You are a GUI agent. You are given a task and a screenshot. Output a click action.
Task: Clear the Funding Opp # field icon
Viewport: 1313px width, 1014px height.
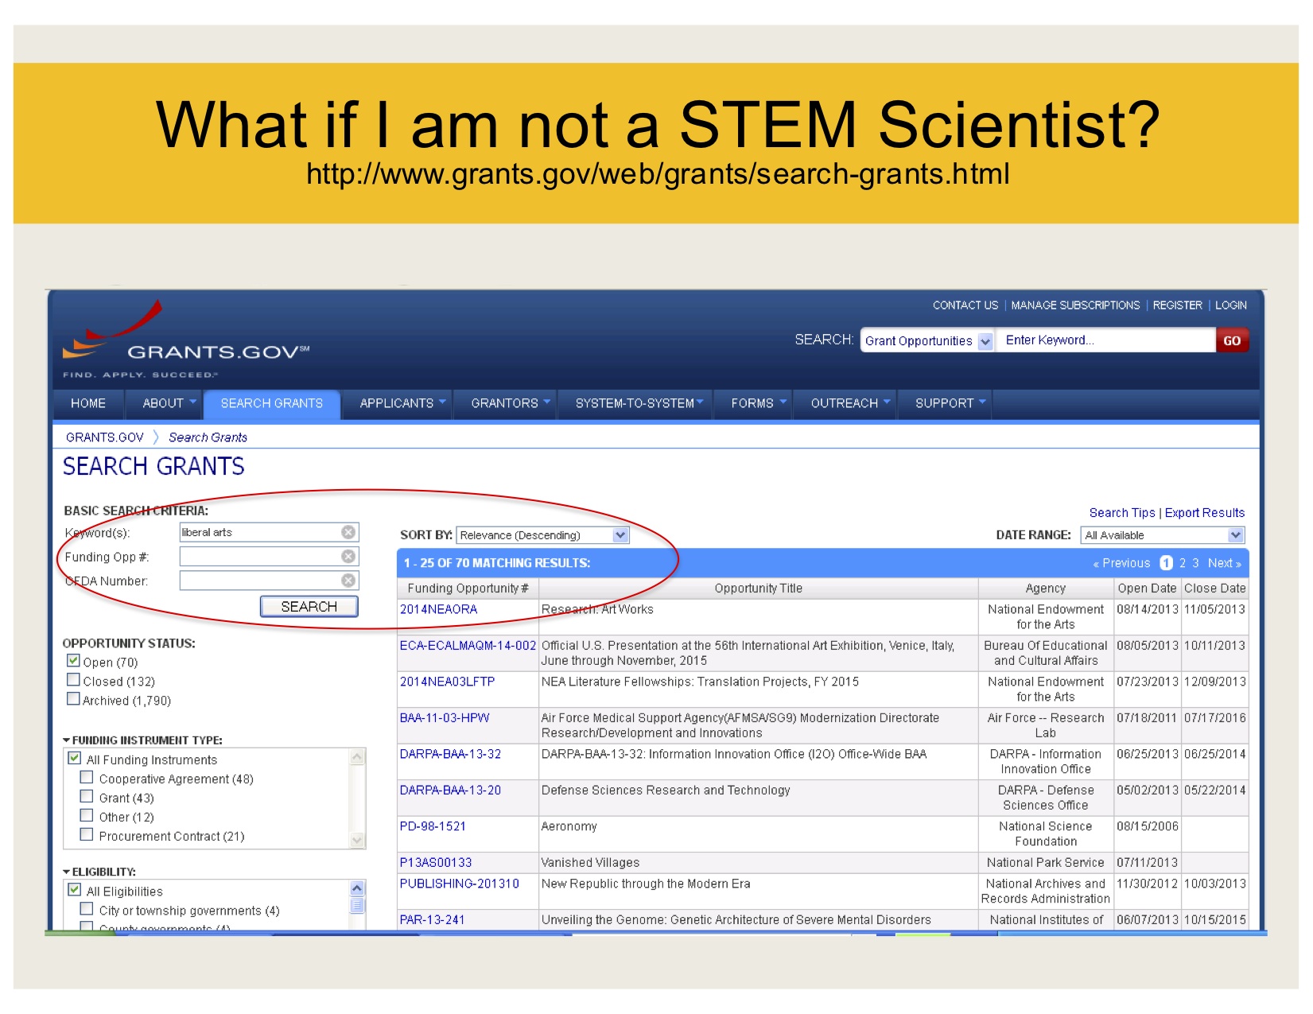pos(348,557)
